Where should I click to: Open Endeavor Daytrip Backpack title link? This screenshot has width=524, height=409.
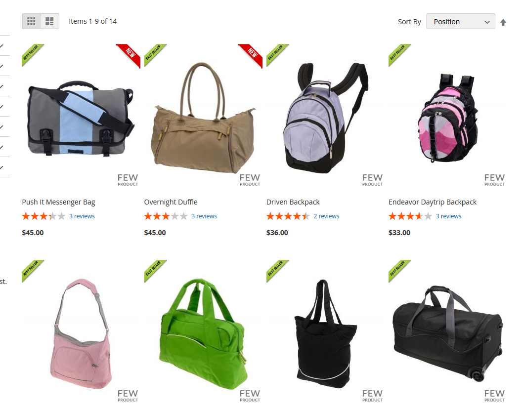point(433,202)
